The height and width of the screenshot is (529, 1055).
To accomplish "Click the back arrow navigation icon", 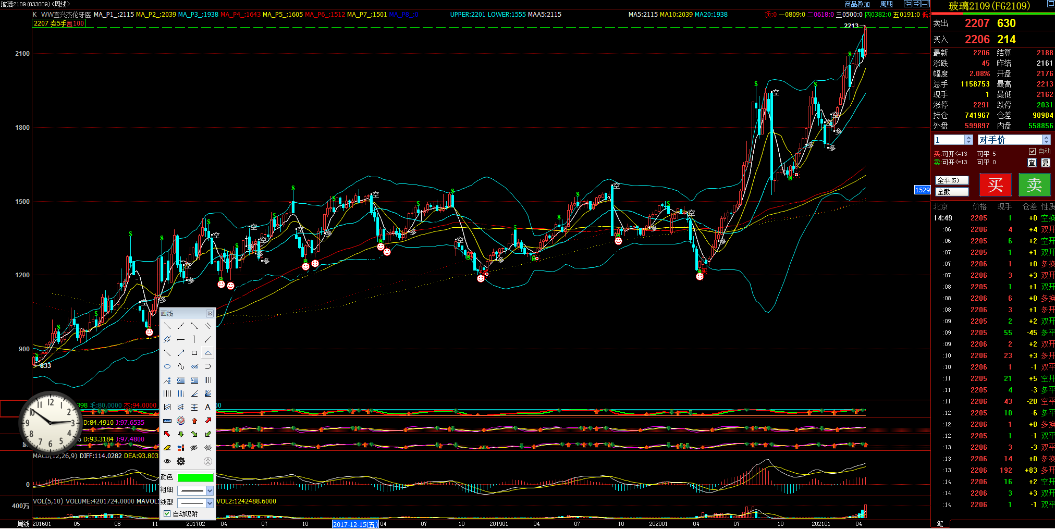I will (x=908, y=4).
